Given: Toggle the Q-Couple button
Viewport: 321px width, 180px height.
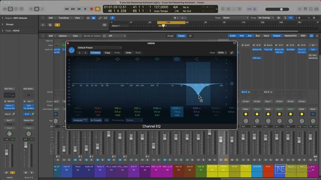Looking at the screenshot, I should tap(96, 120).
